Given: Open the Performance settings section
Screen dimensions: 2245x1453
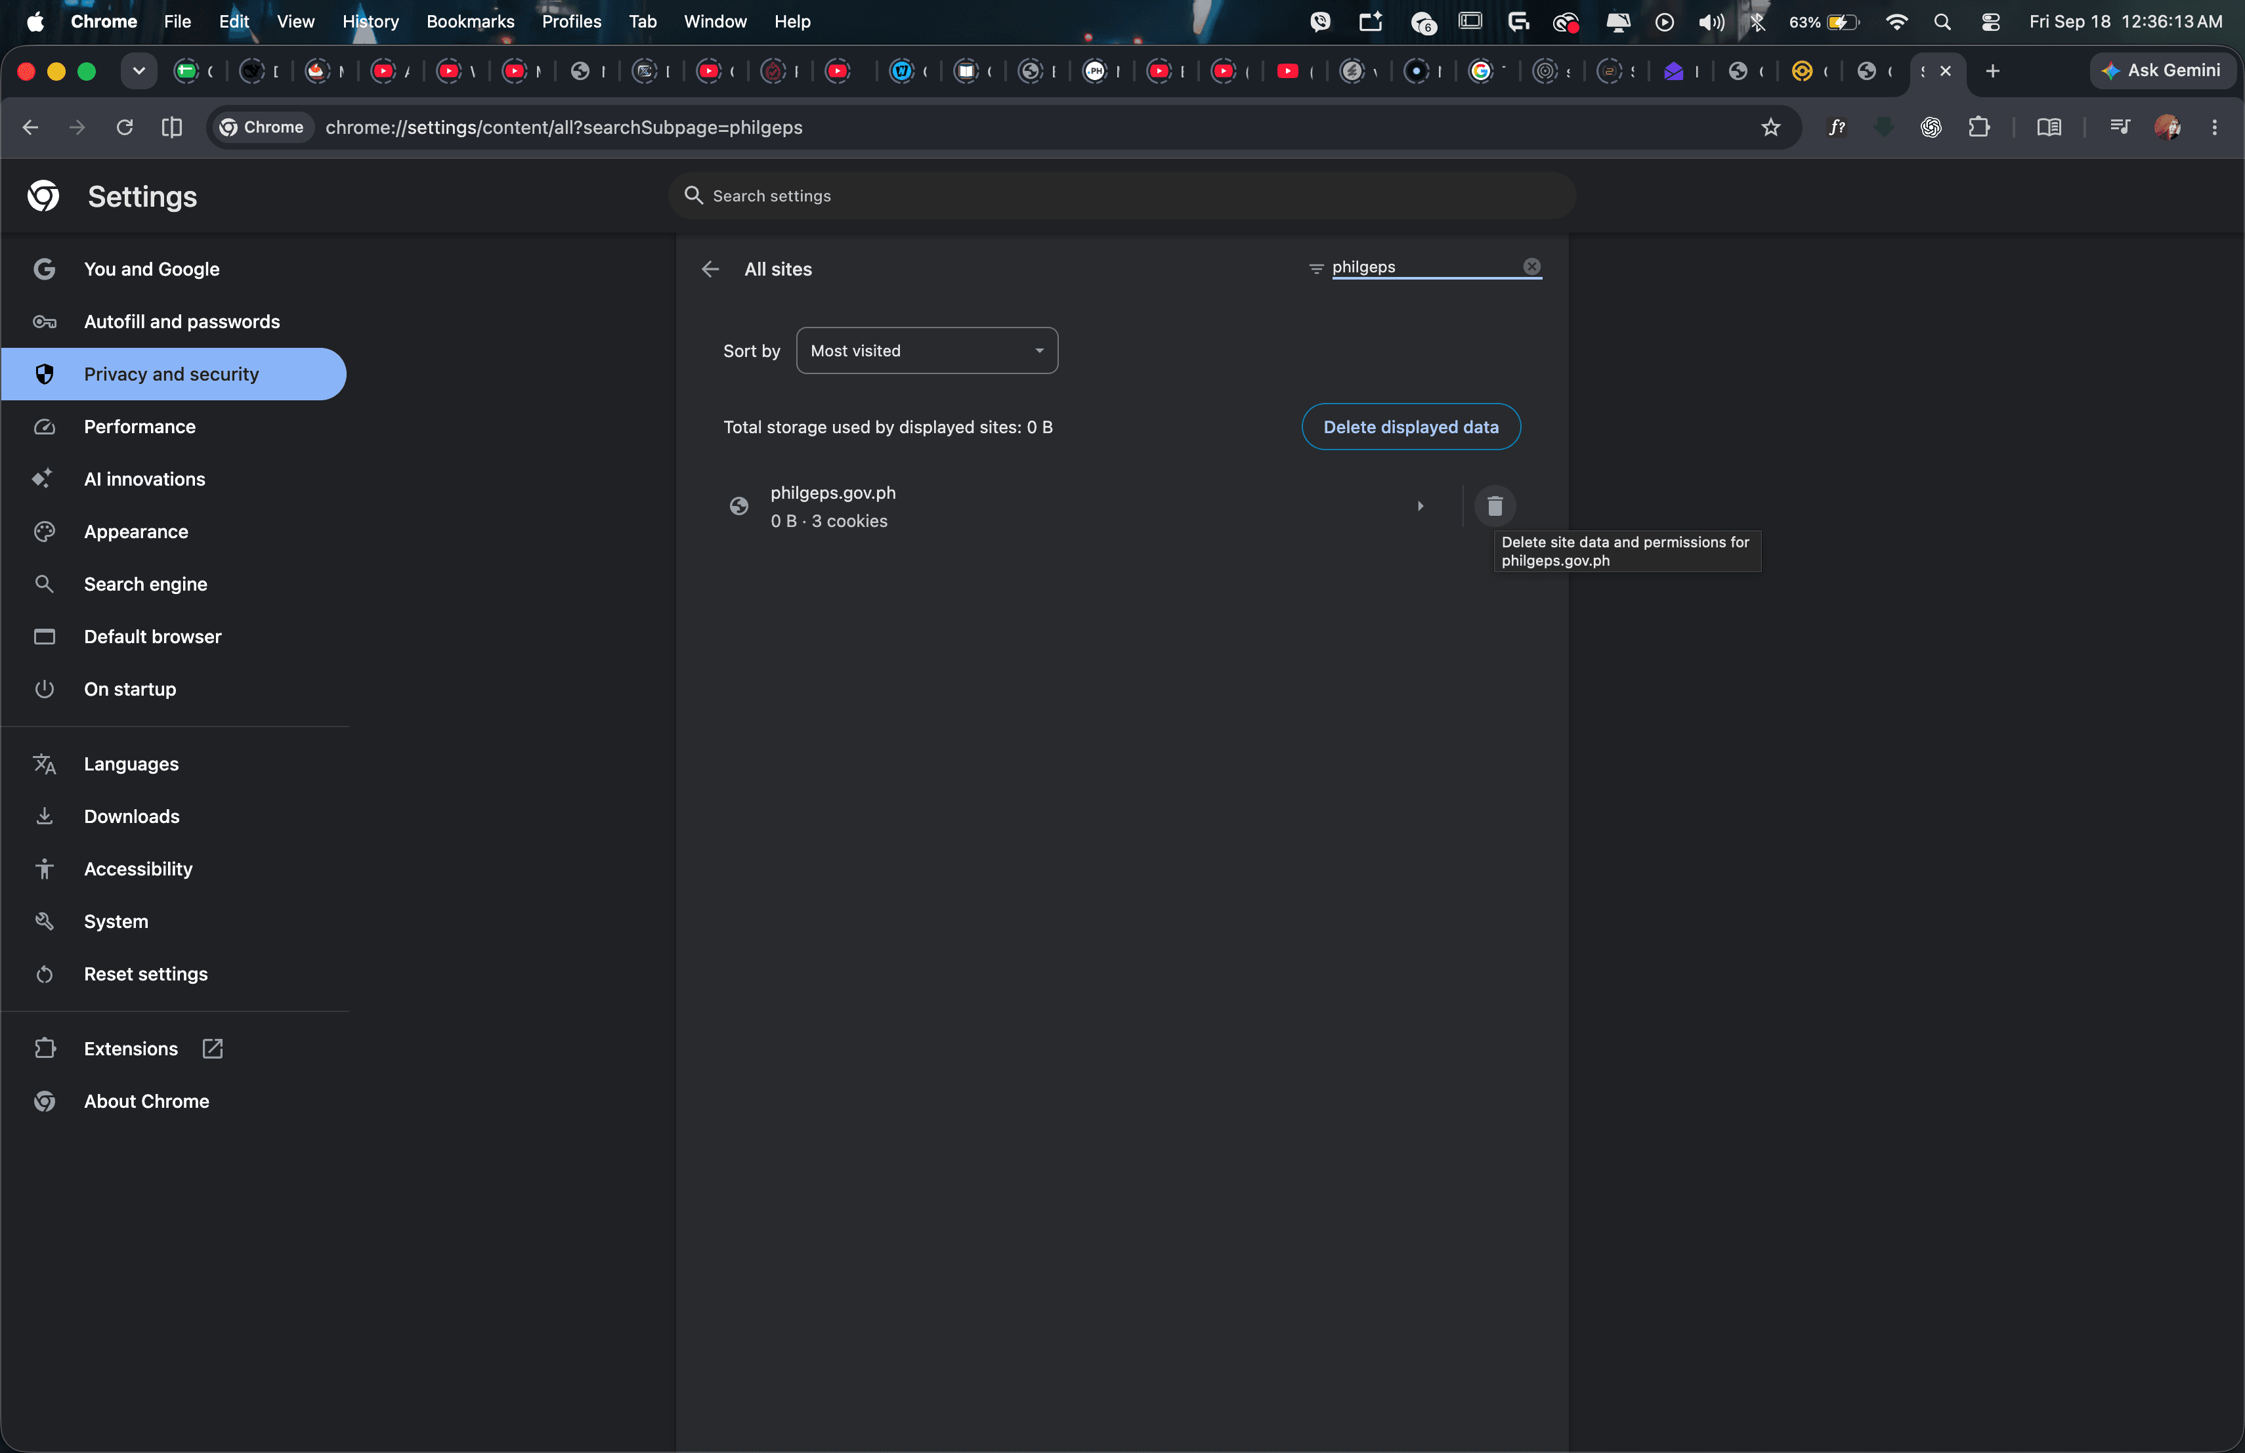Looking at the screenshot, I should (x=140, y=427).
